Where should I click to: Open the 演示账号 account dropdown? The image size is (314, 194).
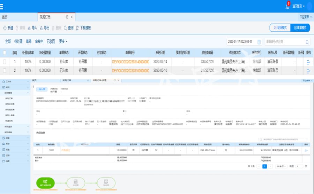click(x=298, y=6)
